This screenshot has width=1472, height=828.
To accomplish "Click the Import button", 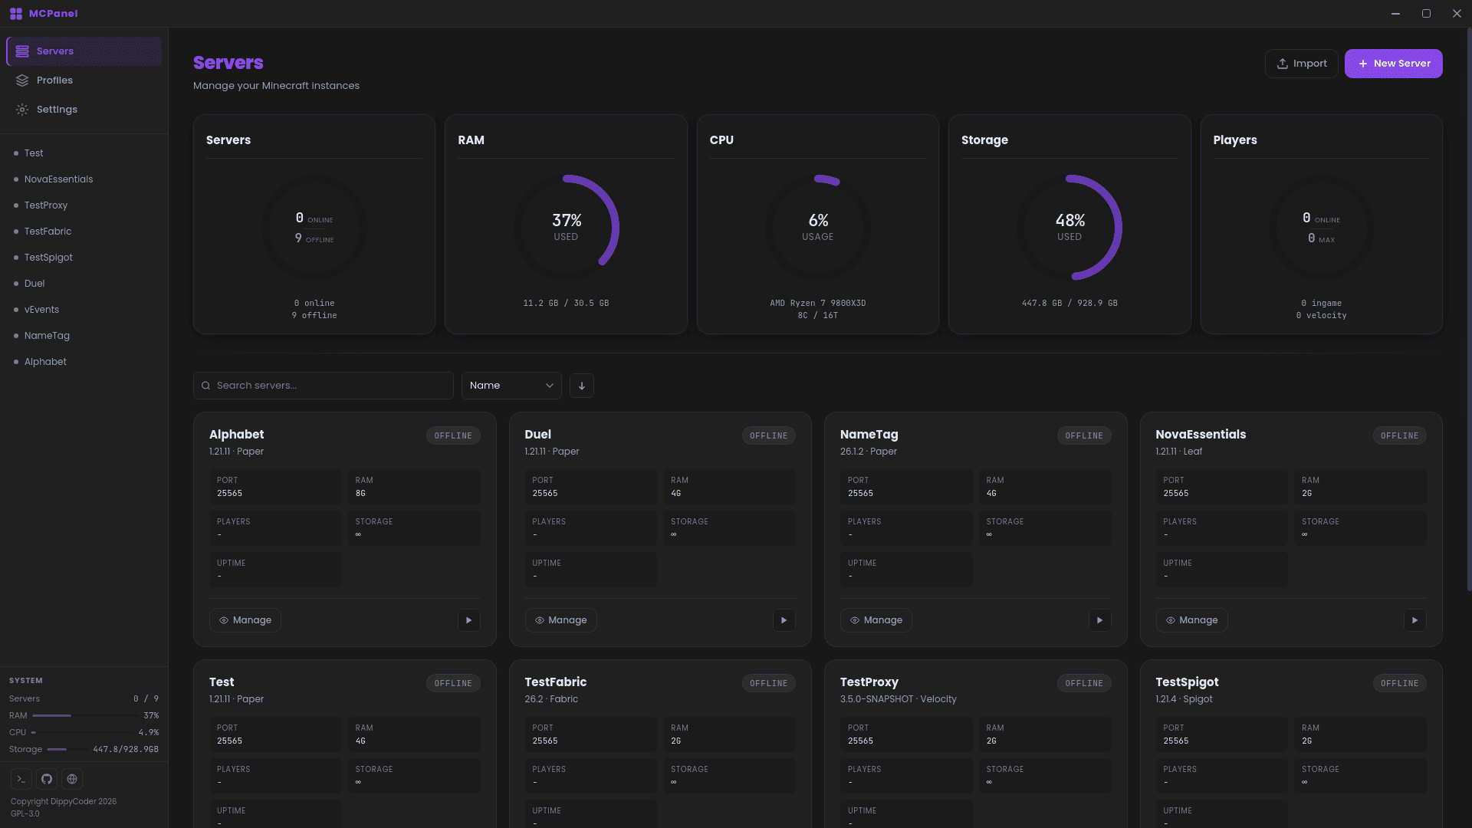I will pyautogui.click(x=1301, y=64).
